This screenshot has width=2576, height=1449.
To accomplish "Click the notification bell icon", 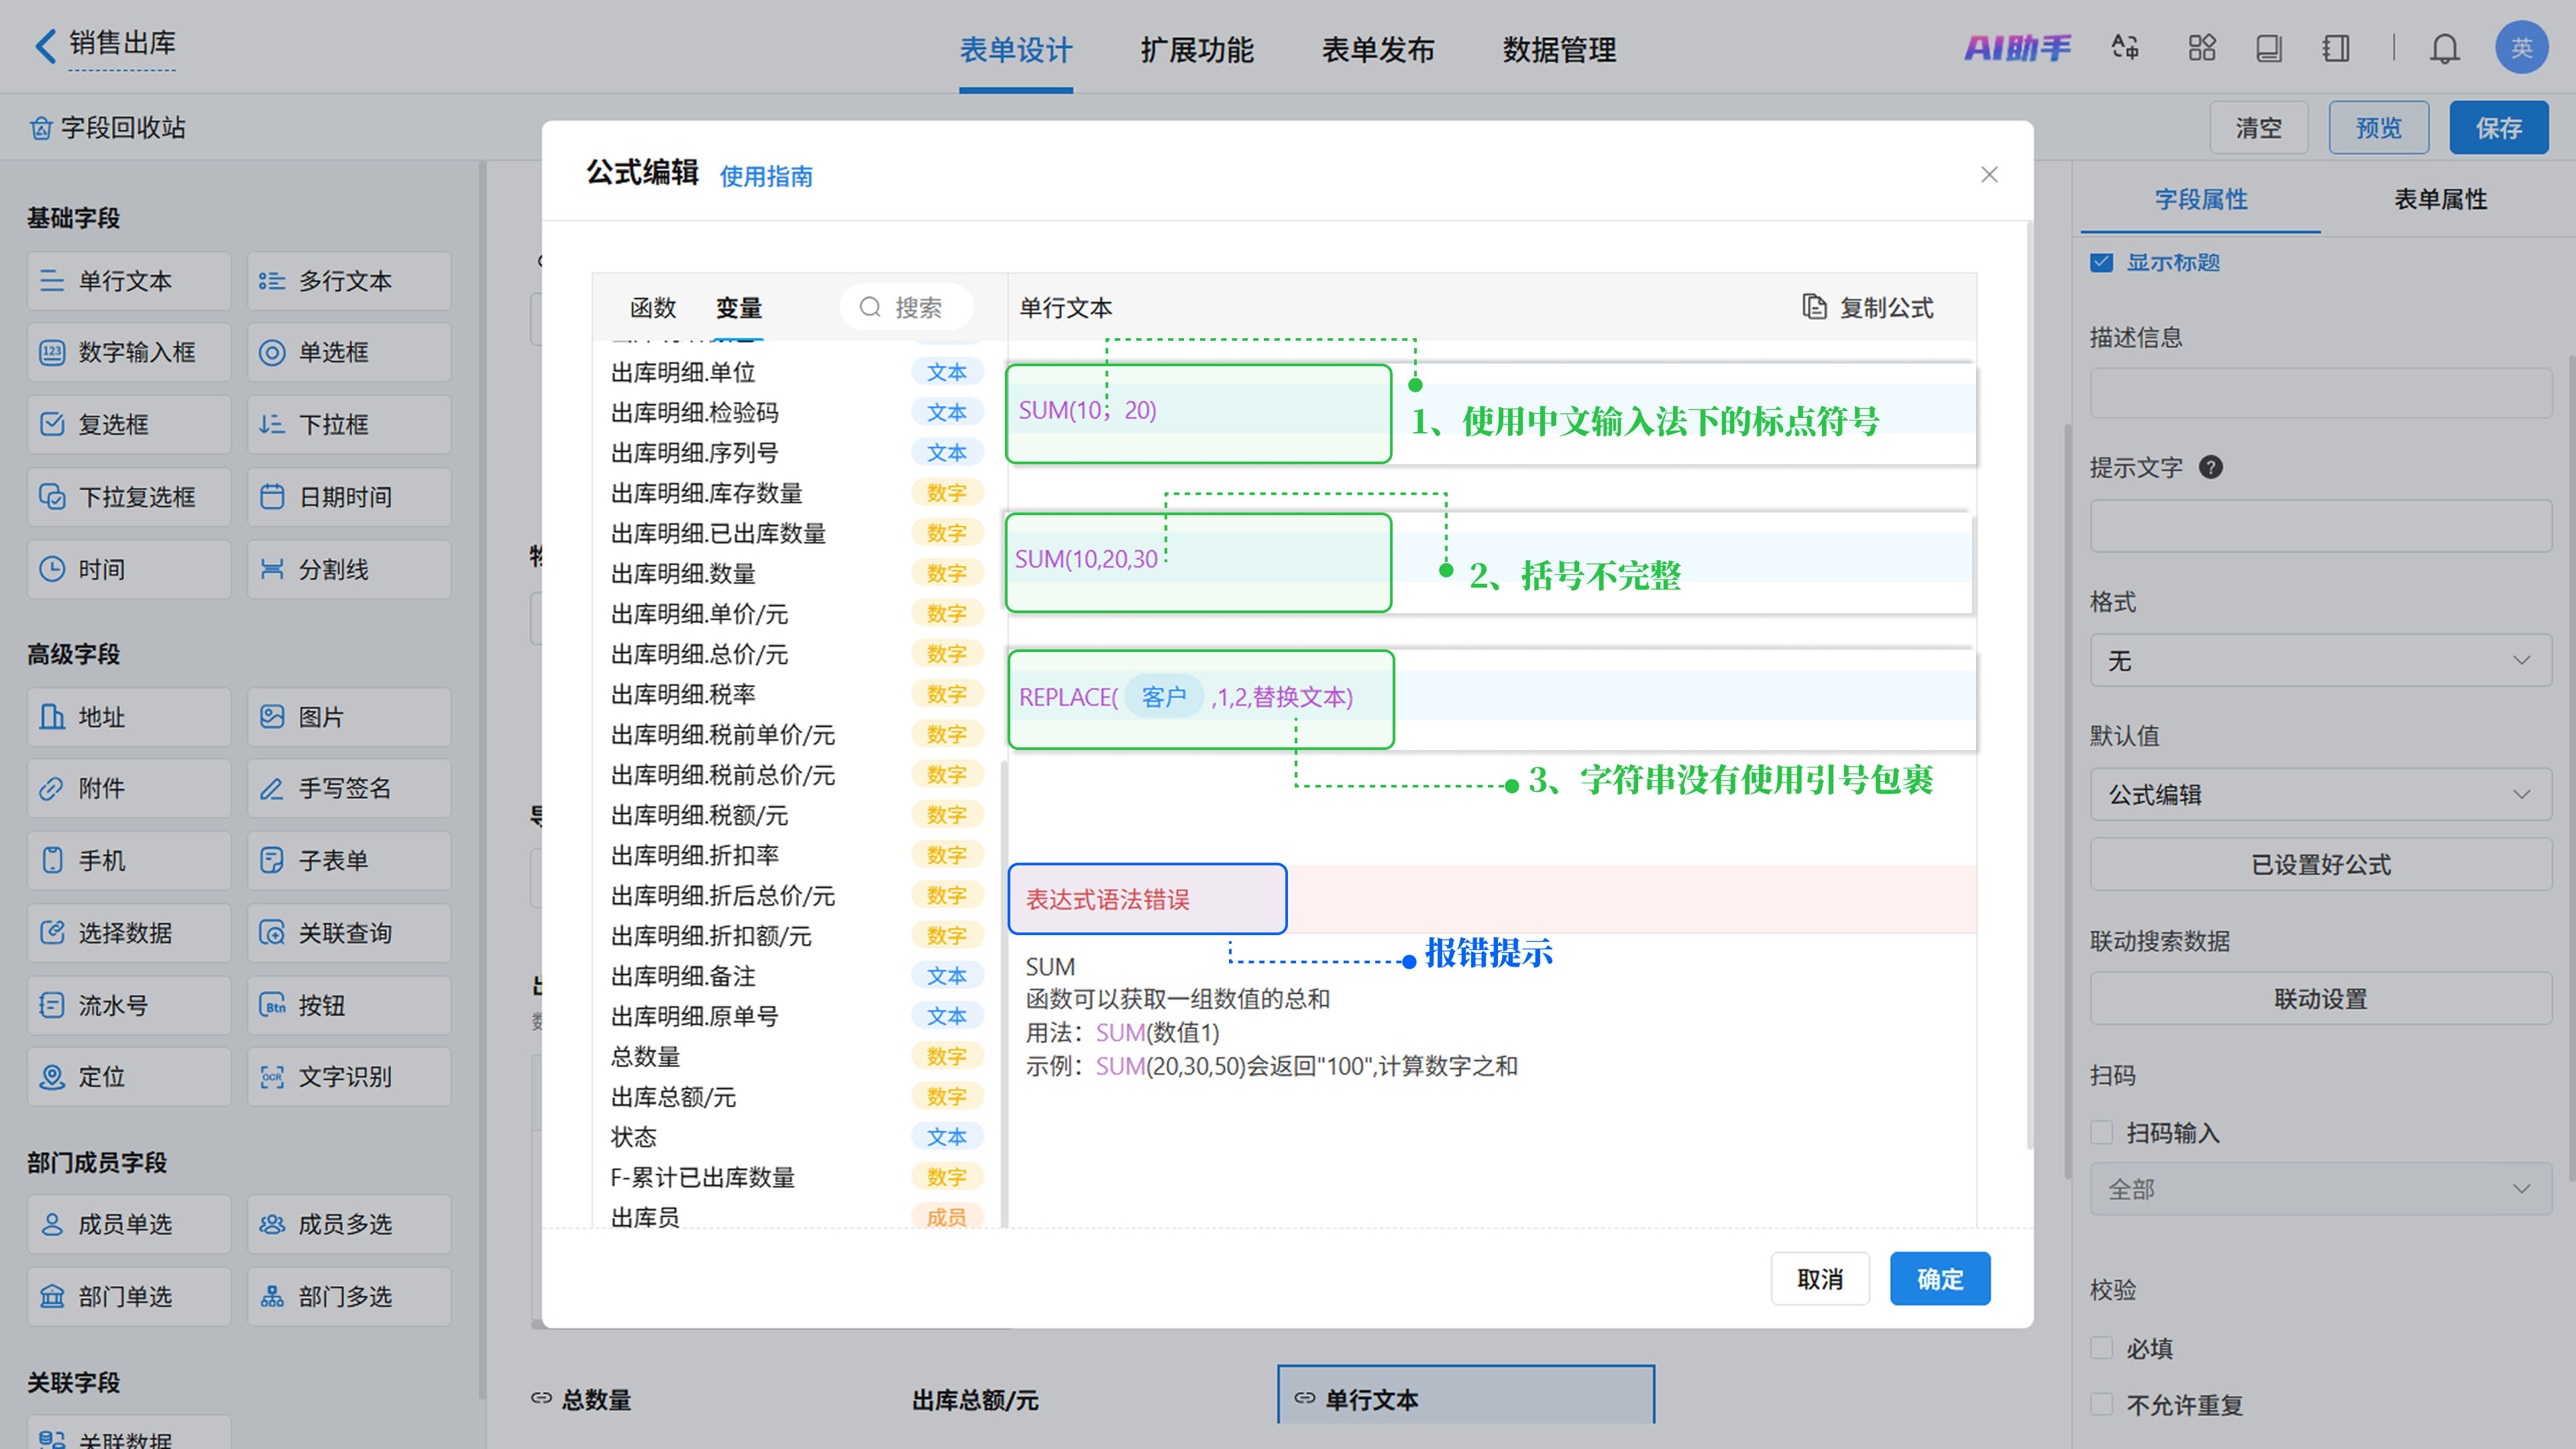I will point(2444,48).
